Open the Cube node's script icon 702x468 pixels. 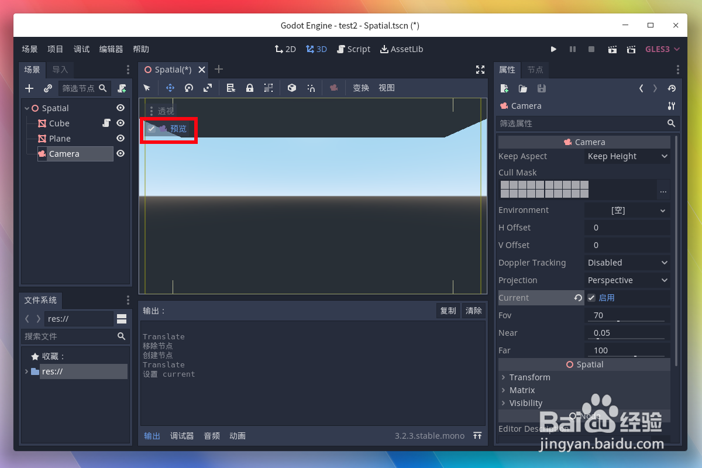click(106, 123)
